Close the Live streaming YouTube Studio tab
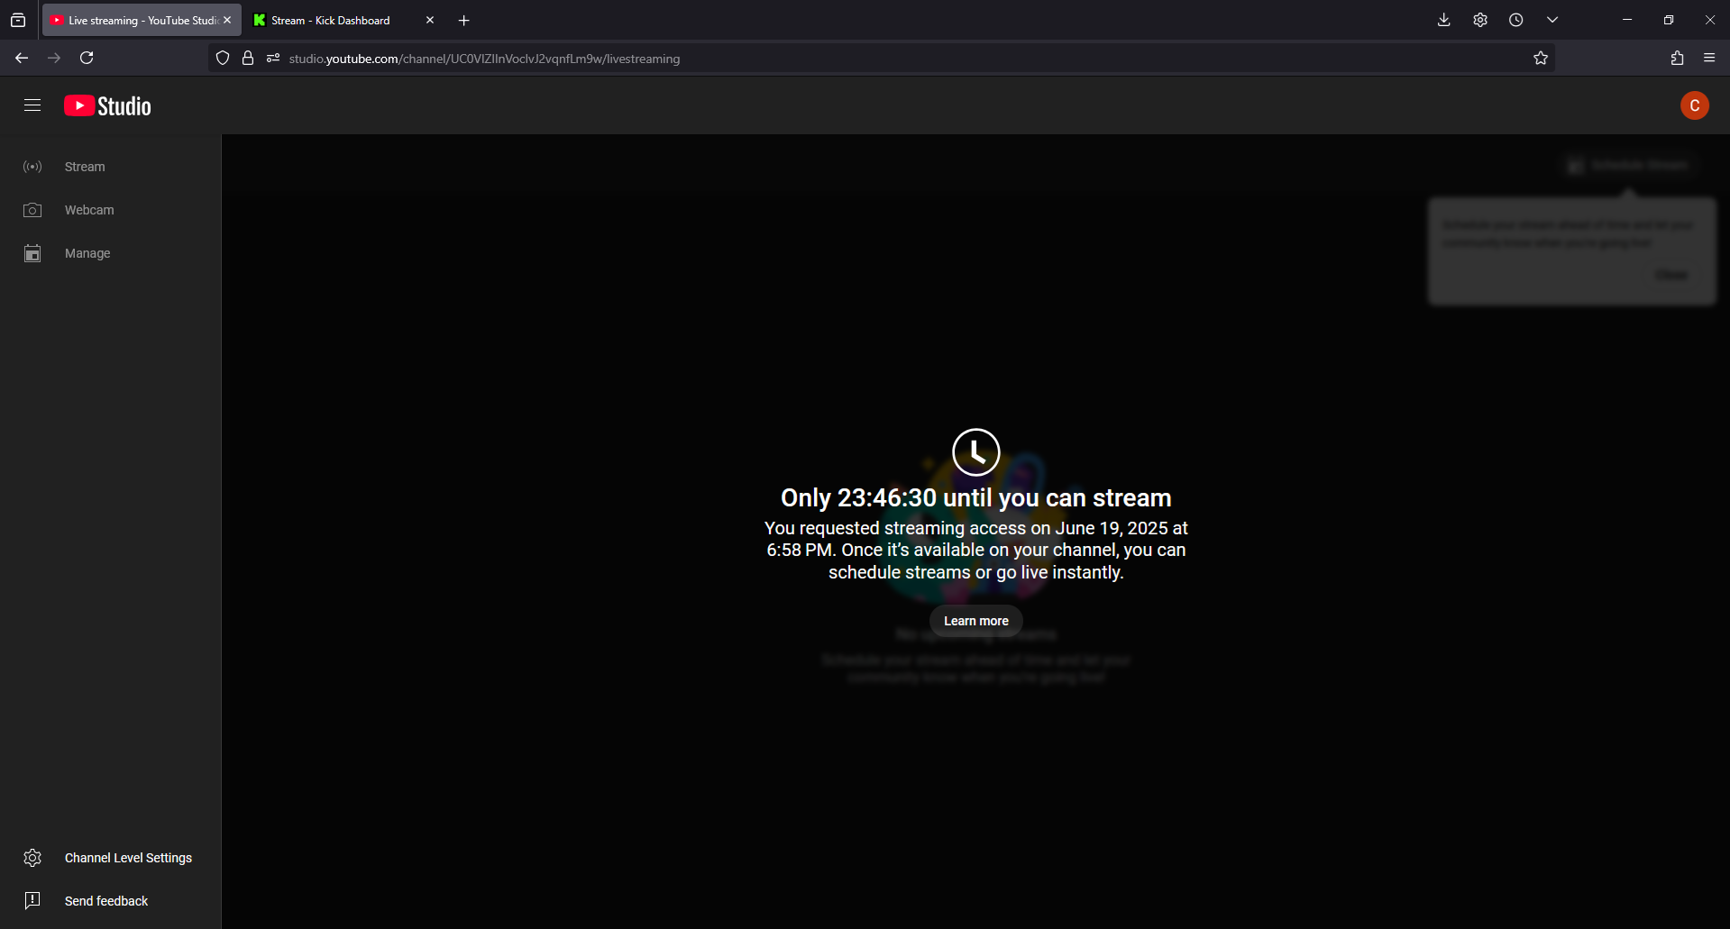The height and width of the screenshot is (929, 1730). coord(227,20)
